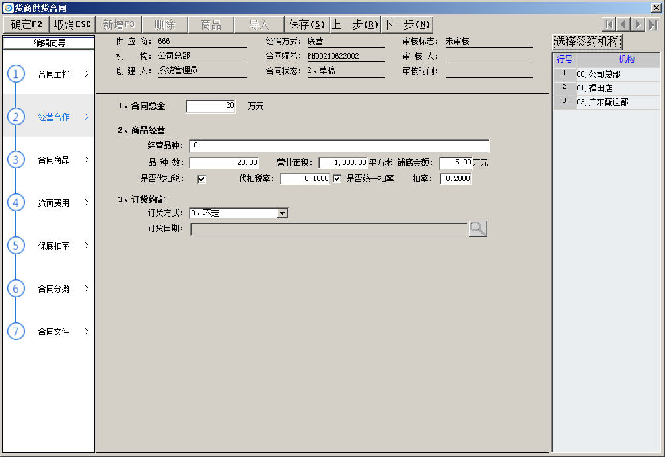The width and height of the screenshot is (665, 457).
Task: Click the 下一步(N) button
Action: tap(407, 24)
